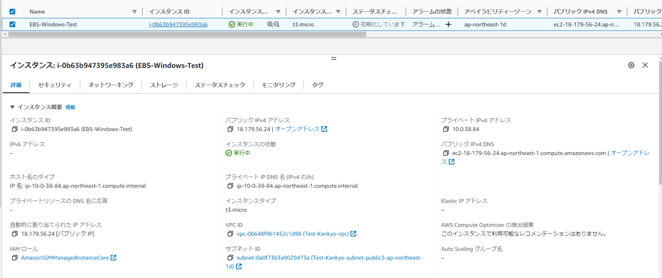Open subnet-0a0f73b3a9029473a subnet link
This screenshot has width=662, height=278.
click(x=329, y=258)
